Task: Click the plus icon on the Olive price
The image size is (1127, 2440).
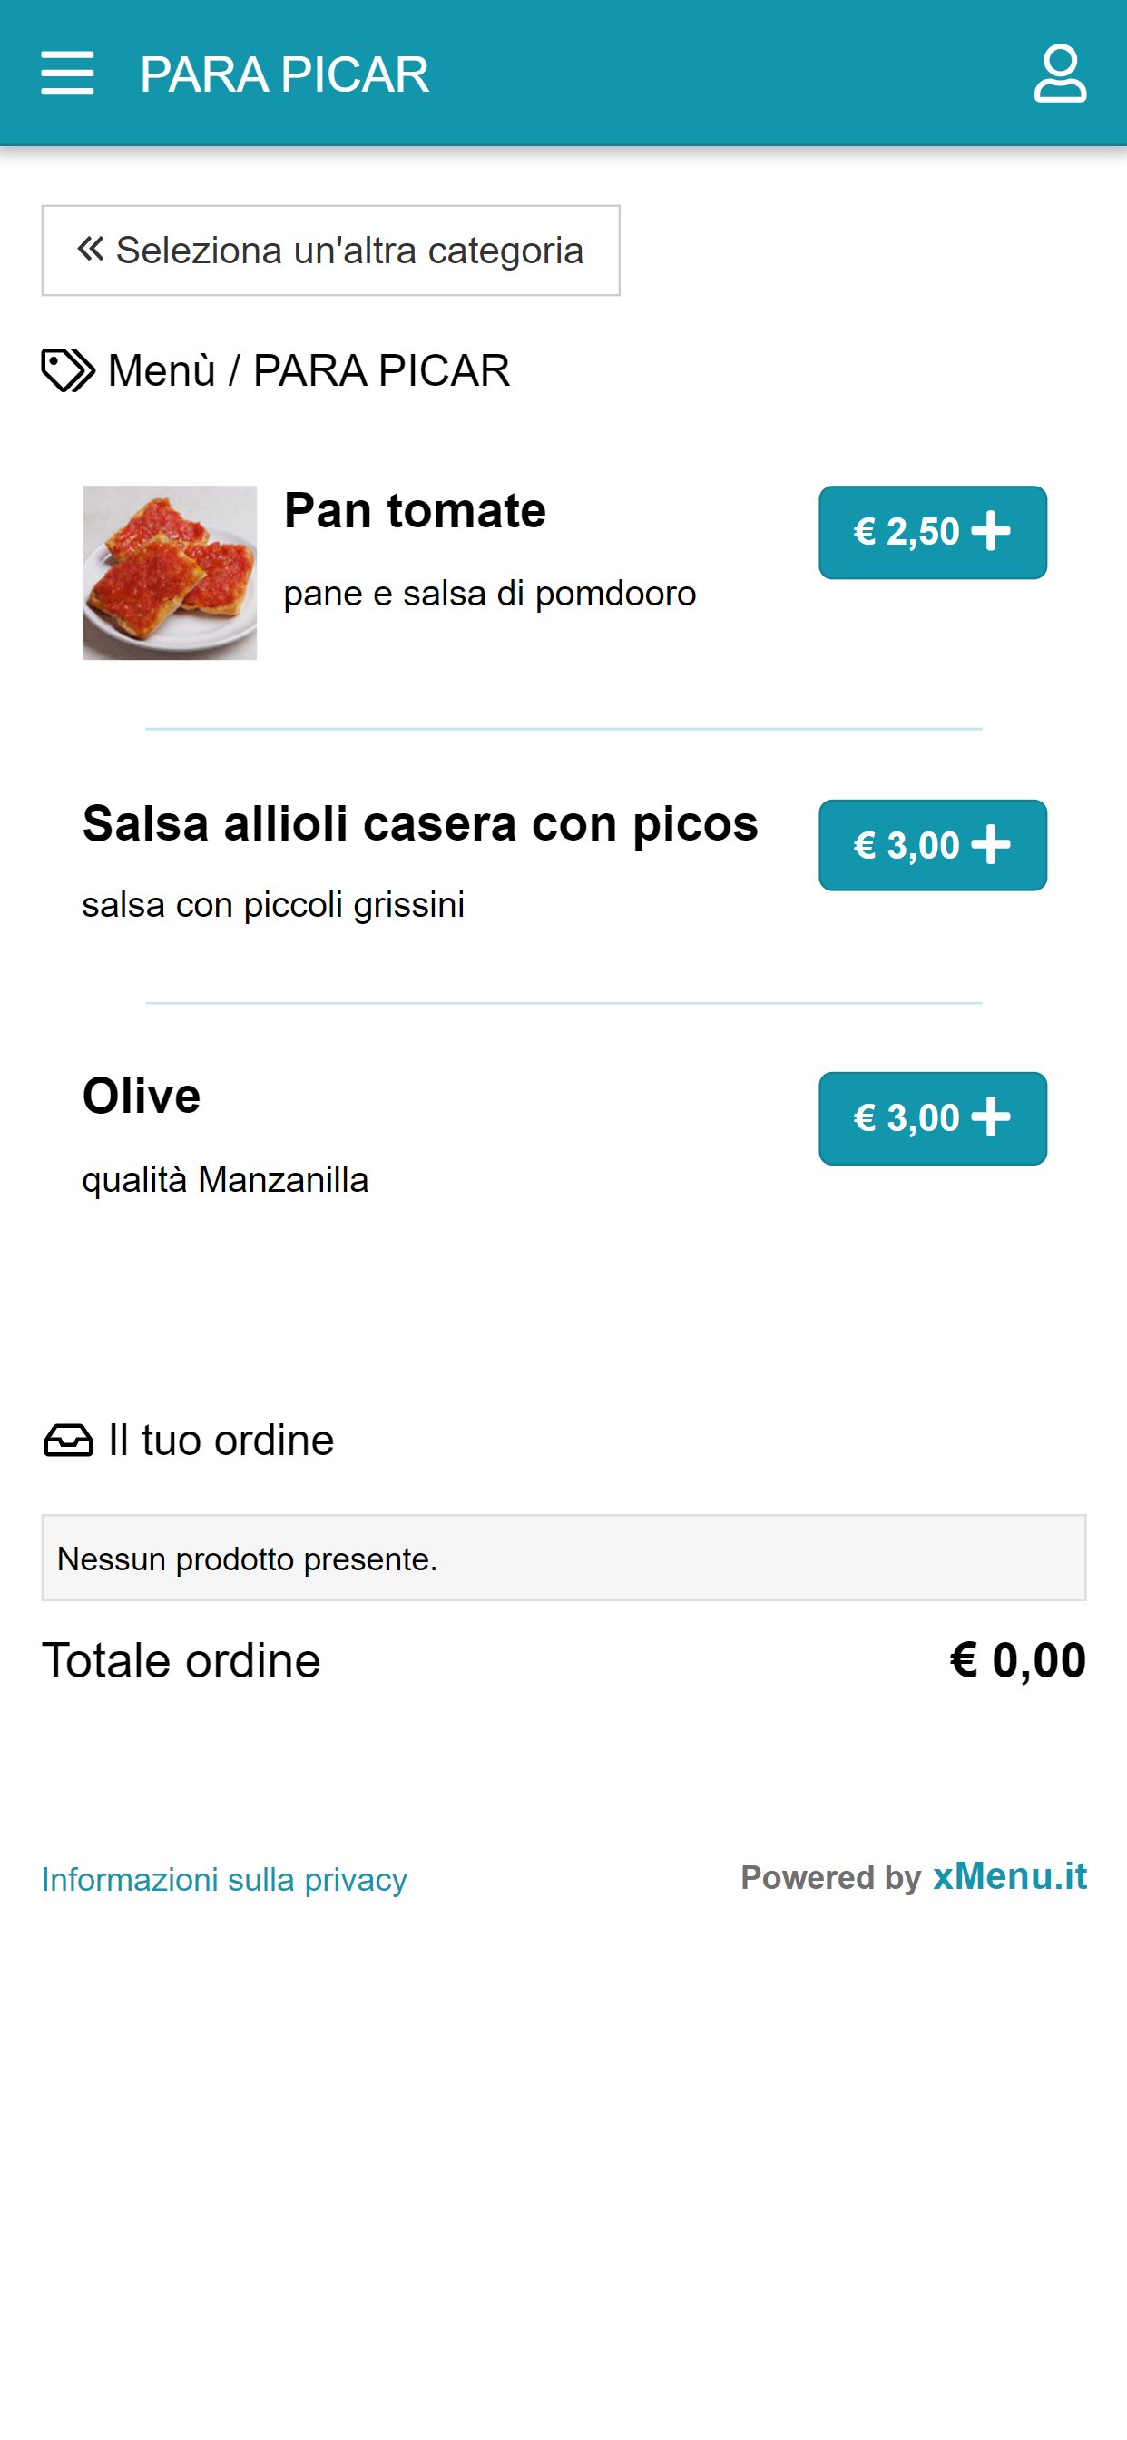Action: coord(991,1117)
